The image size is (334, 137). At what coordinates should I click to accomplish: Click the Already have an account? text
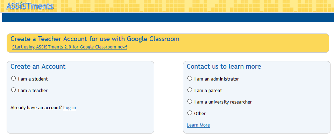tap(36, 108)
